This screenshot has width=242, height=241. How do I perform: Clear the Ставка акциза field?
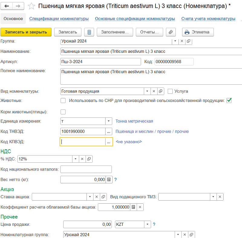pyautogui.click(x=97, y=197)
